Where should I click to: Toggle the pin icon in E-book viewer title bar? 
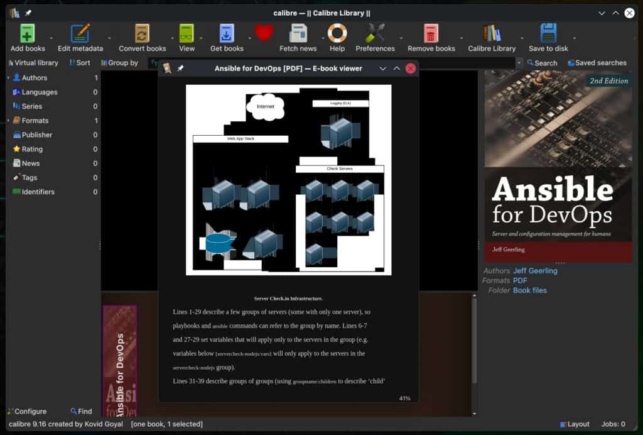[x=180, y=69]
